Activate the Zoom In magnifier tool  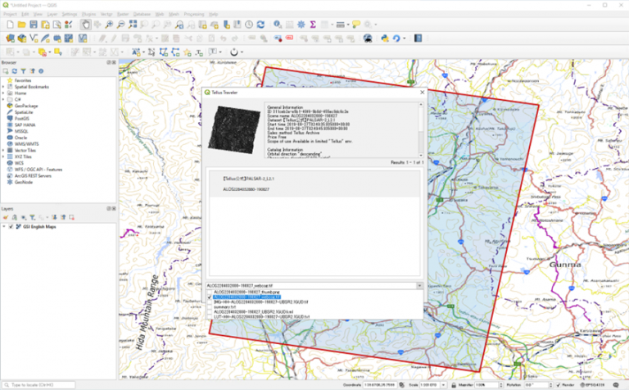coord(109,25)
